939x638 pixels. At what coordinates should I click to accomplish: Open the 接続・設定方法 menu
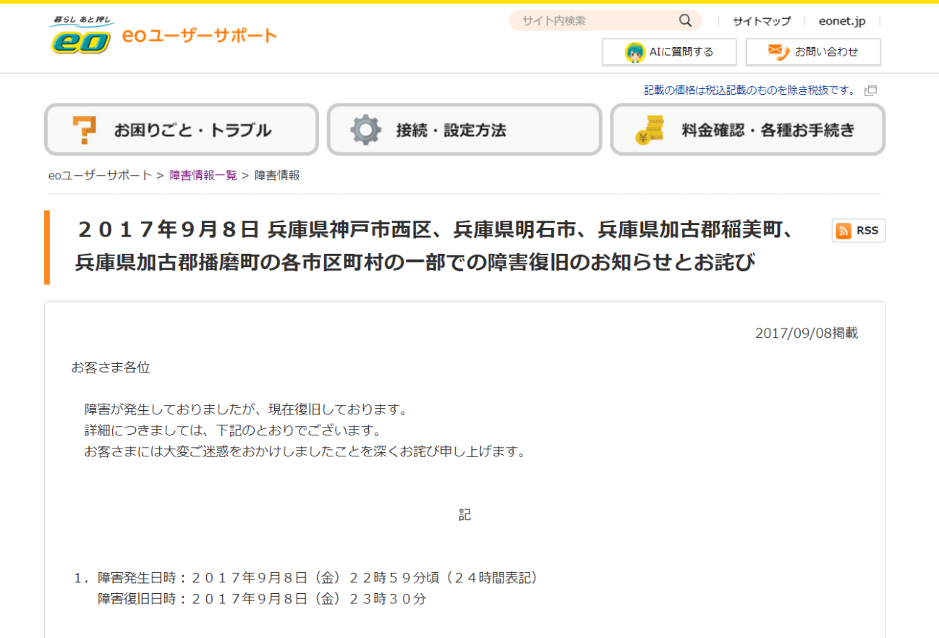tap(464, 129)
